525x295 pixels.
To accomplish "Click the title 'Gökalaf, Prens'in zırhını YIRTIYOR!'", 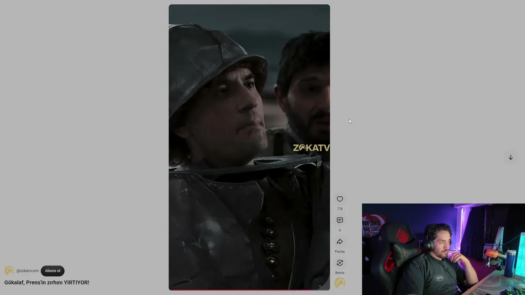I will [47, 282].
